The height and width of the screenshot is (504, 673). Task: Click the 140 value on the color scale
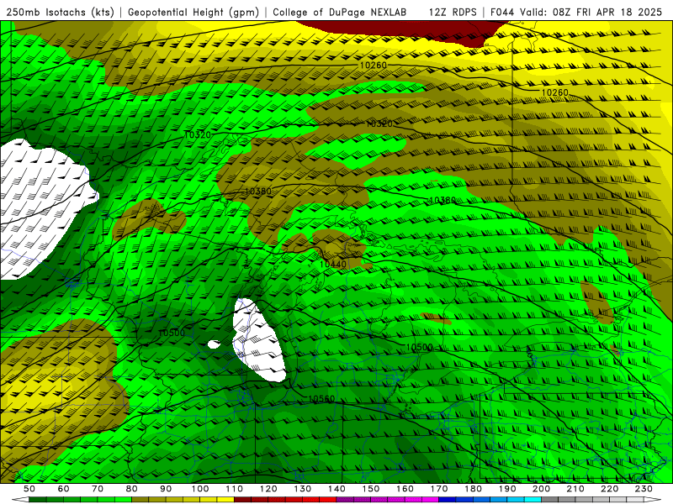coord(336,489)
